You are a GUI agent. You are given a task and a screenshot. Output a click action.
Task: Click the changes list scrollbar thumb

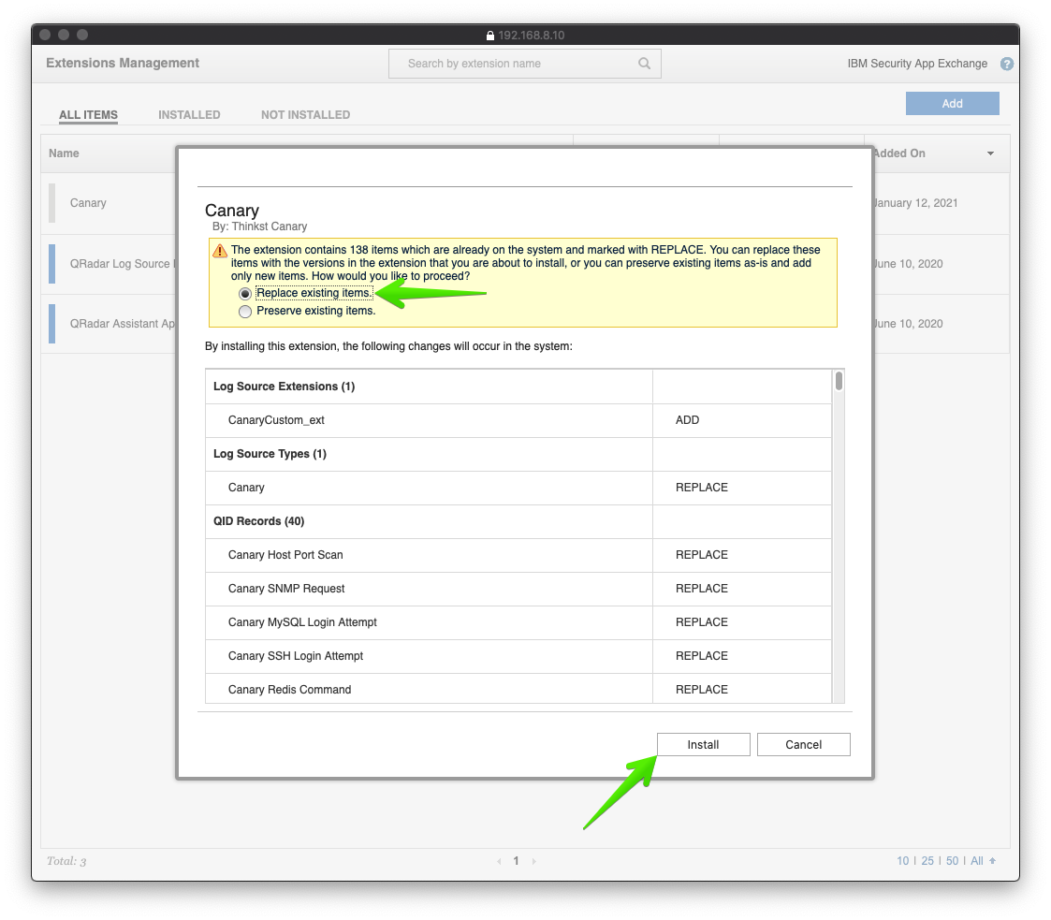(x=839, y=381)
